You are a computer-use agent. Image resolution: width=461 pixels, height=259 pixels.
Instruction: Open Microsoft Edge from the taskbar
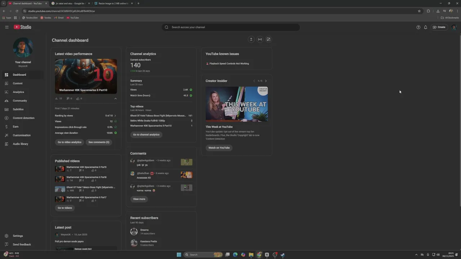coord(235,255)
